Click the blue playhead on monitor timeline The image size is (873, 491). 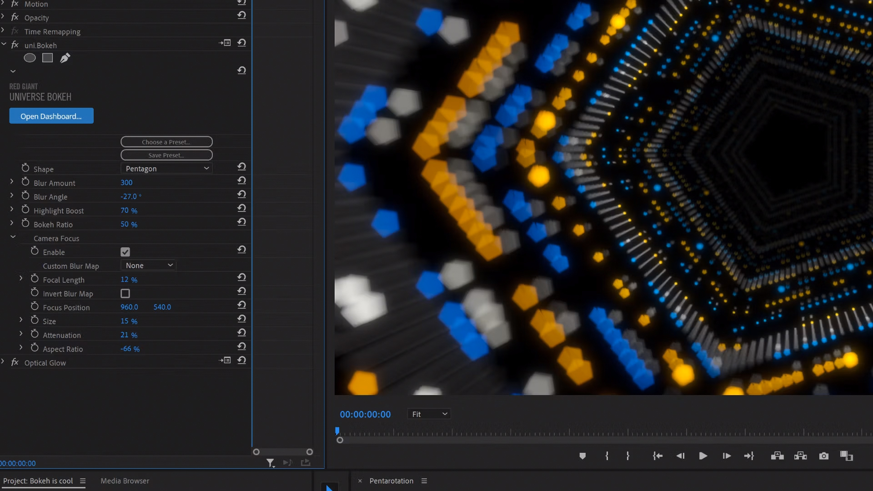(x=337, y=430)
